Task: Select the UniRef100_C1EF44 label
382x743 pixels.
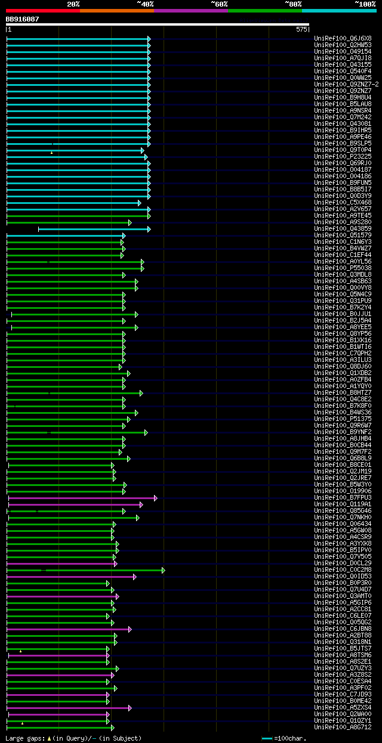Action: point(343,255)
